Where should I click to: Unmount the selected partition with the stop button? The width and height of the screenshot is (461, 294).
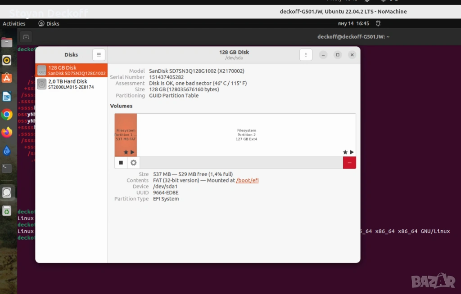pyautogui.click(x=121, y=163)
